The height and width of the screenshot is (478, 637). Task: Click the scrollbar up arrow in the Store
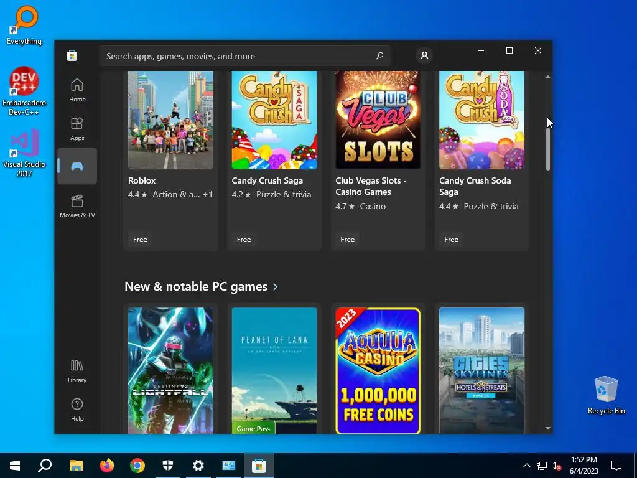547,77
